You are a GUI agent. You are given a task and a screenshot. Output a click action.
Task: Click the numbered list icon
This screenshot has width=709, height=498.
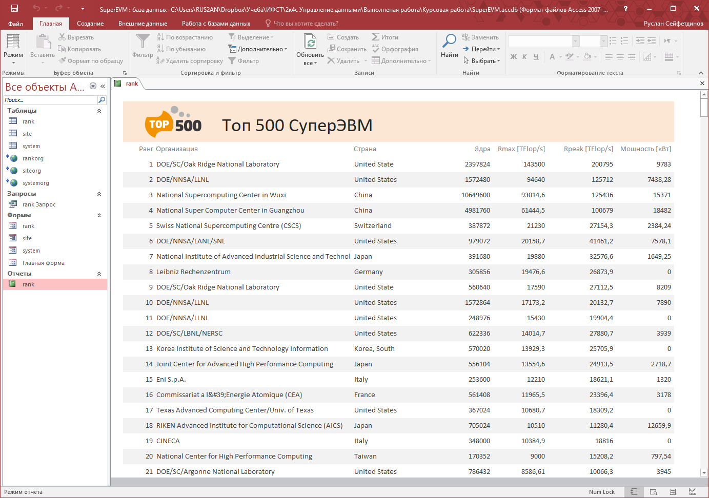[624, 41]
